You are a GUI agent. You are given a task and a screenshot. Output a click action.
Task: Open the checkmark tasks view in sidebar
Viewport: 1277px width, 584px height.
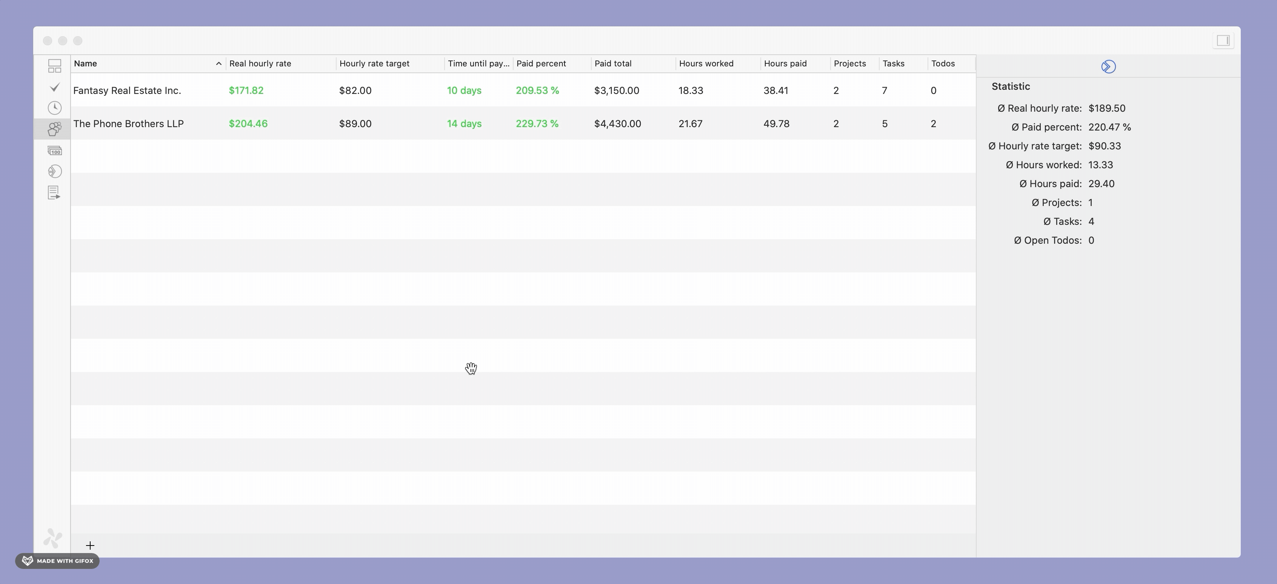55,87
